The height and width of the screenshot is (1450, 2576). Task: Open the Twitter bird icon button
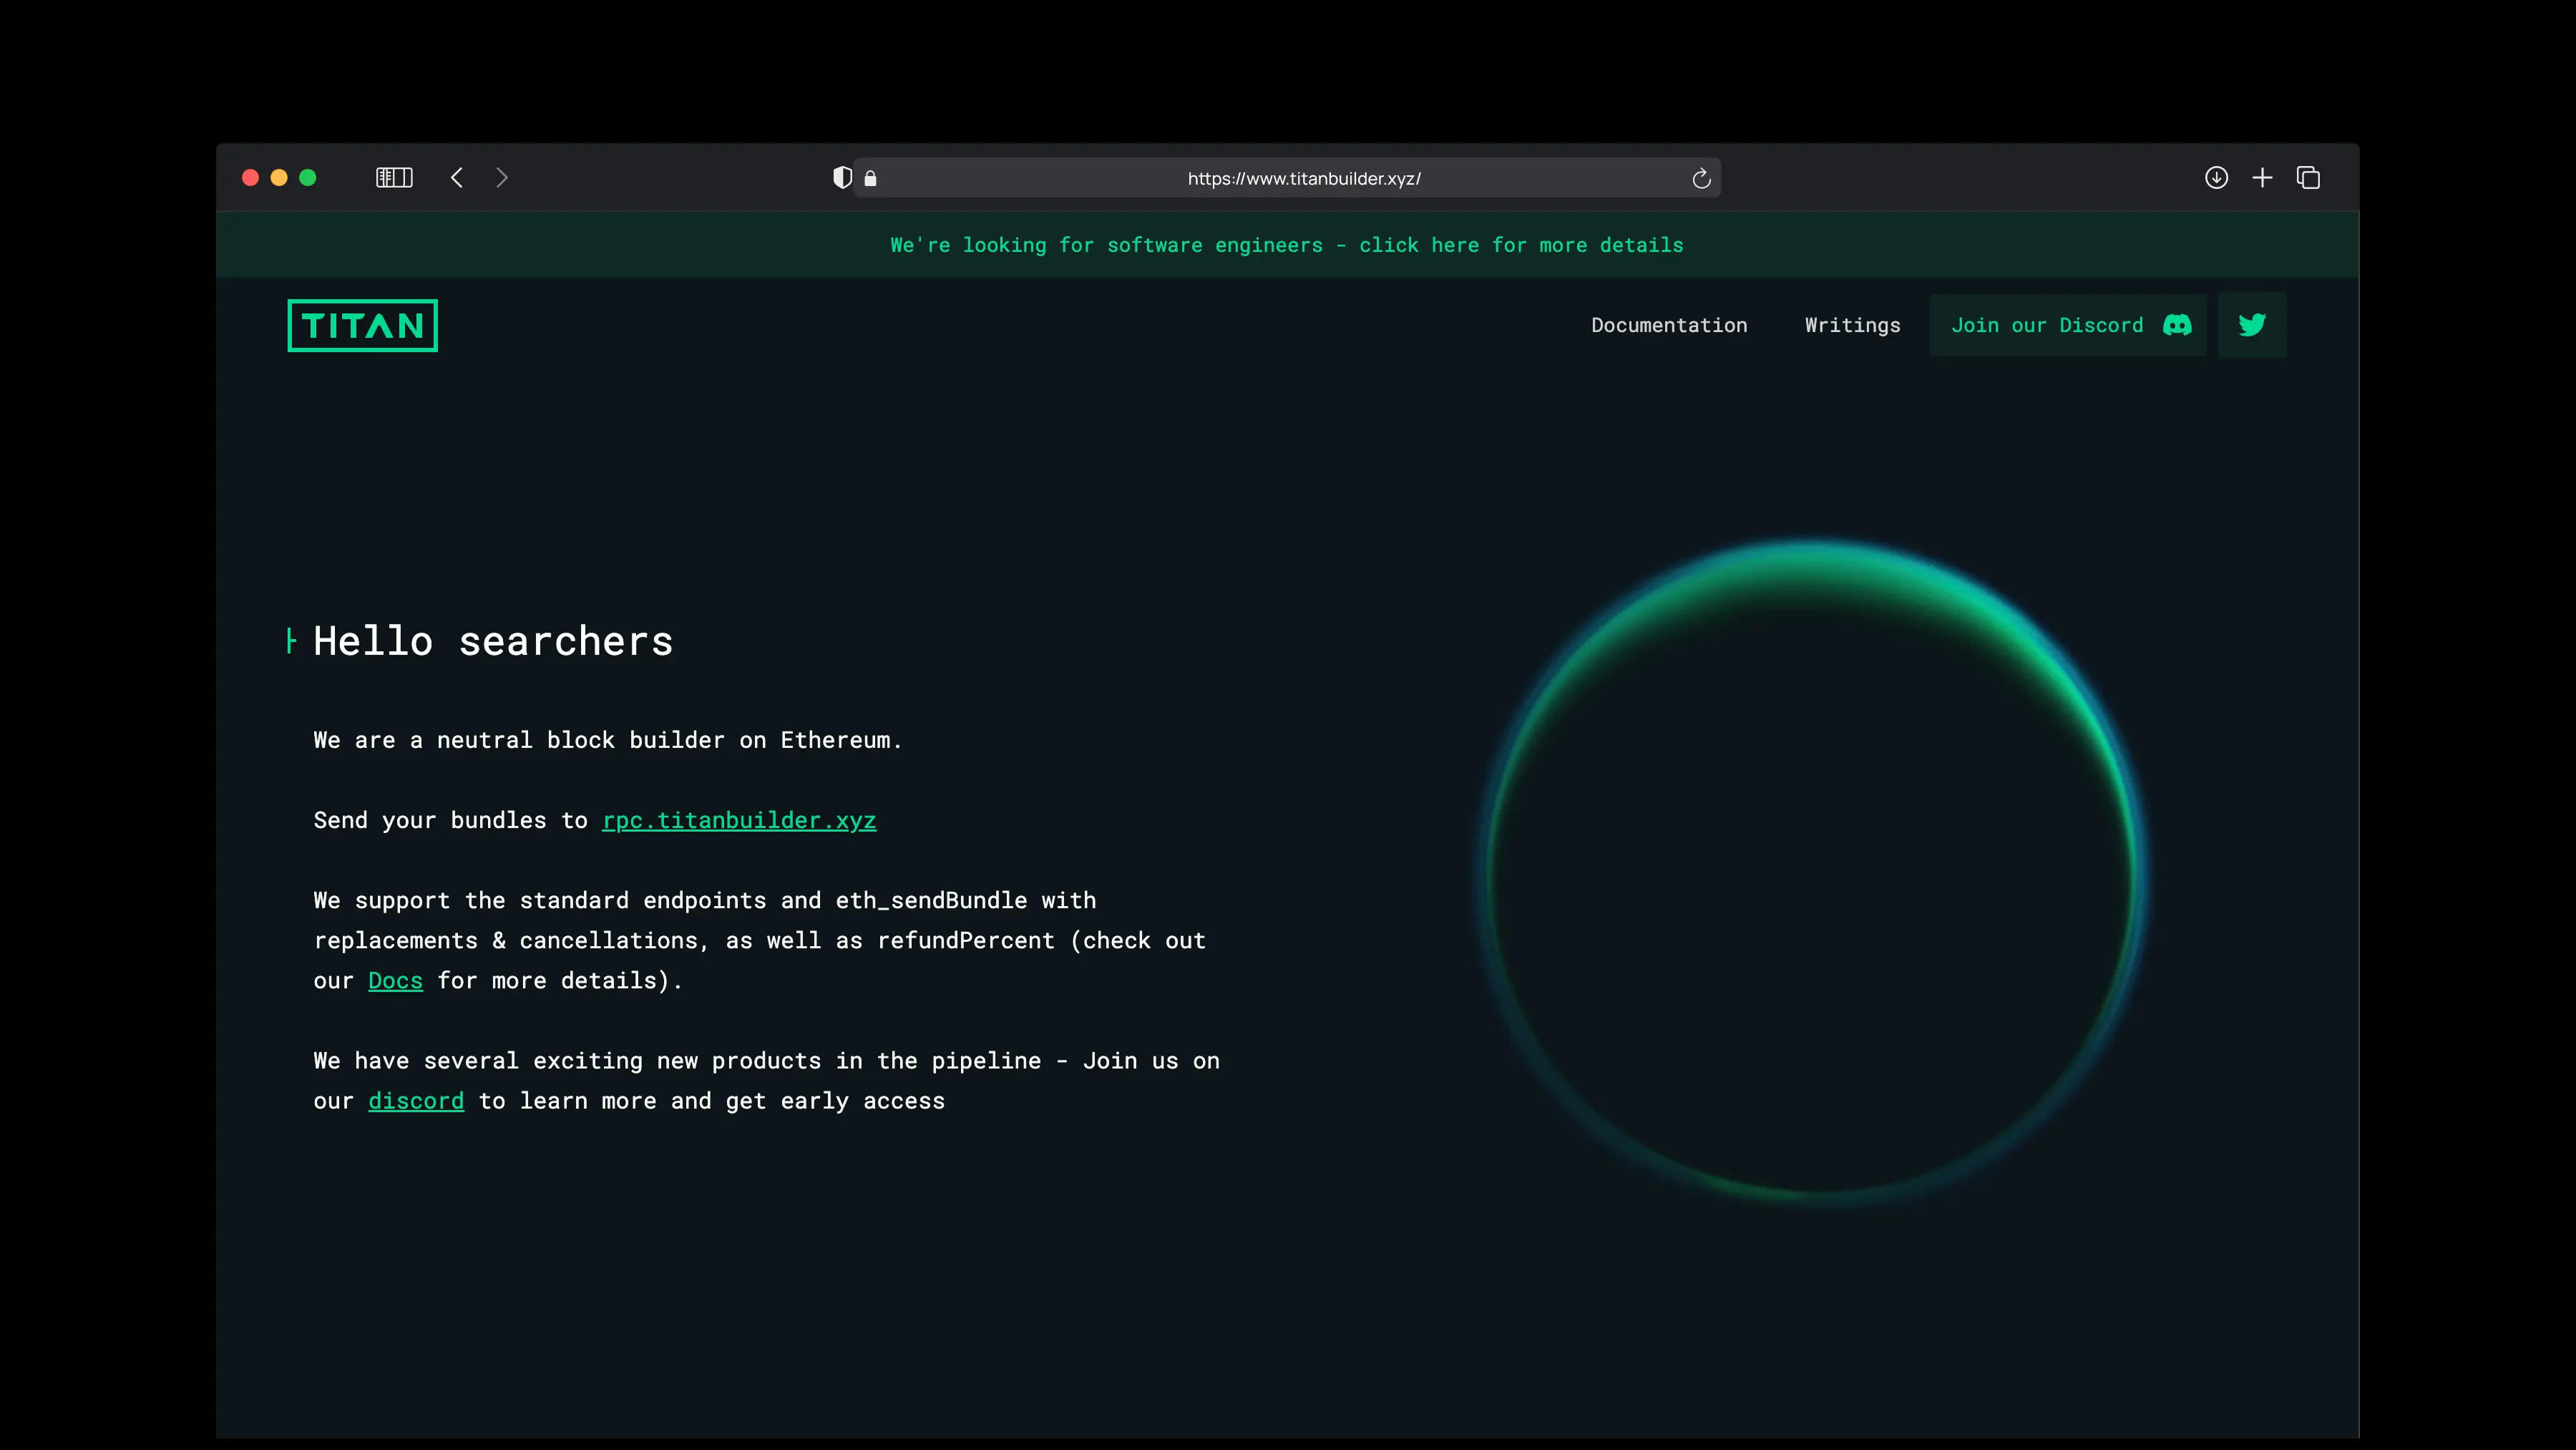point(2252,325)
